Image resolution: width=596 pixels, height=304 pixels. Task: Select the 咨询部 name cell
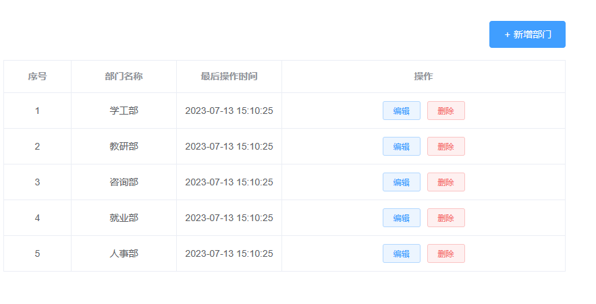coord(124,182)
